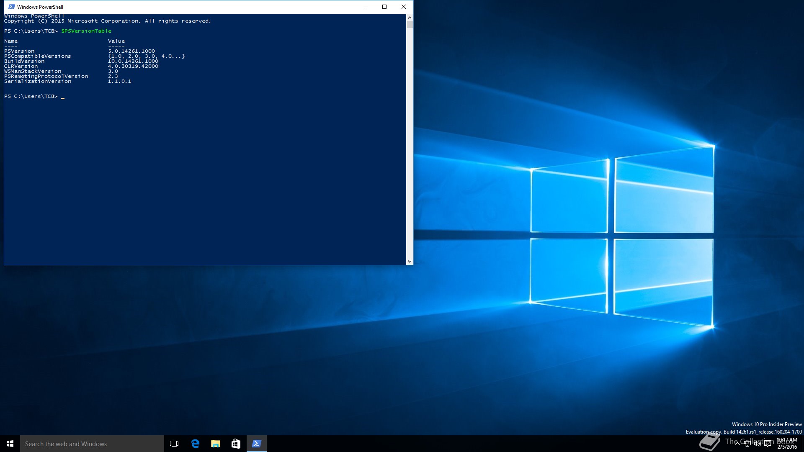Close the Windows PowerShell window
Screen dimensions: 804x452
coord(404,7)
